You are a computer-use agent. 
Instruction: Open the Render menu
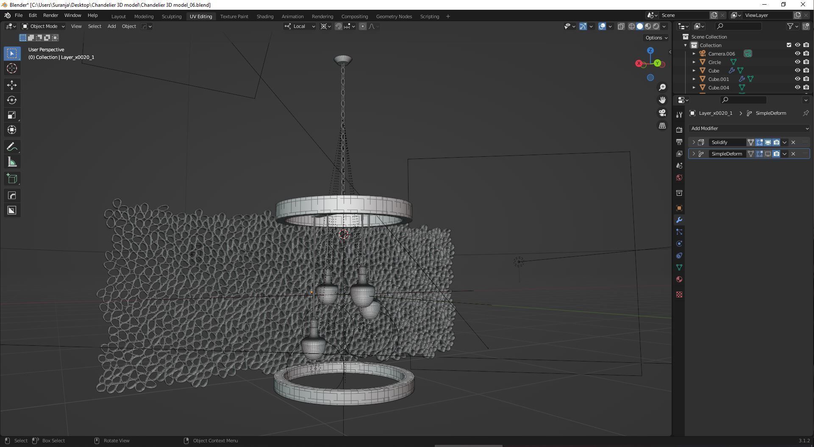point(50,15)
